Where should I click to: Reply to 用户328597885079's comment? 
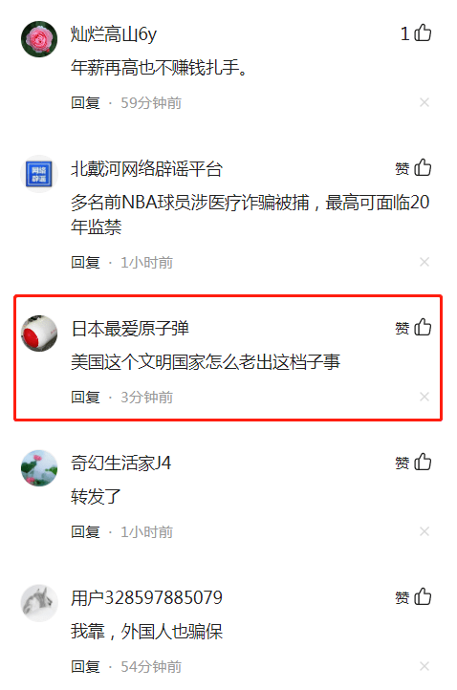[x=85, y=667]
